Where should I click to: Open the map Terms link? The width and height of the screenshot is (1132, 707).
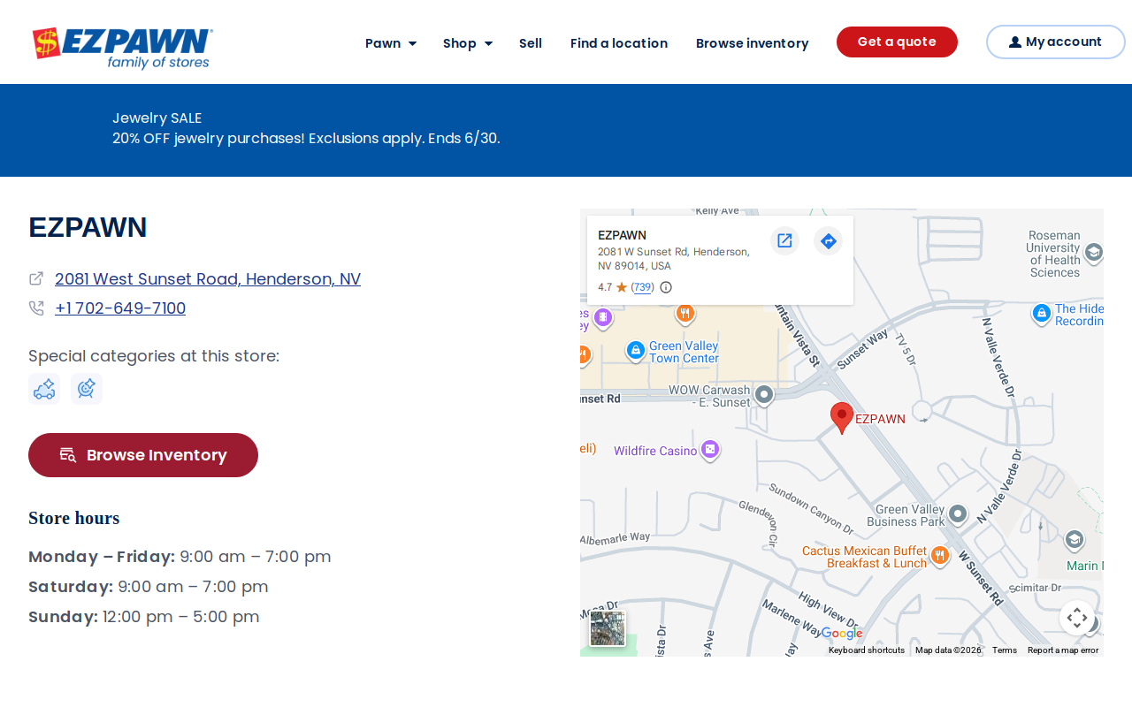coord(1005,650)
